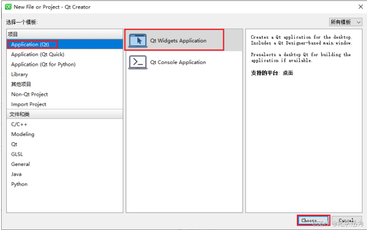Click the 支持的平台 text in description
The image size is (367, 230).
coord(264,73)
